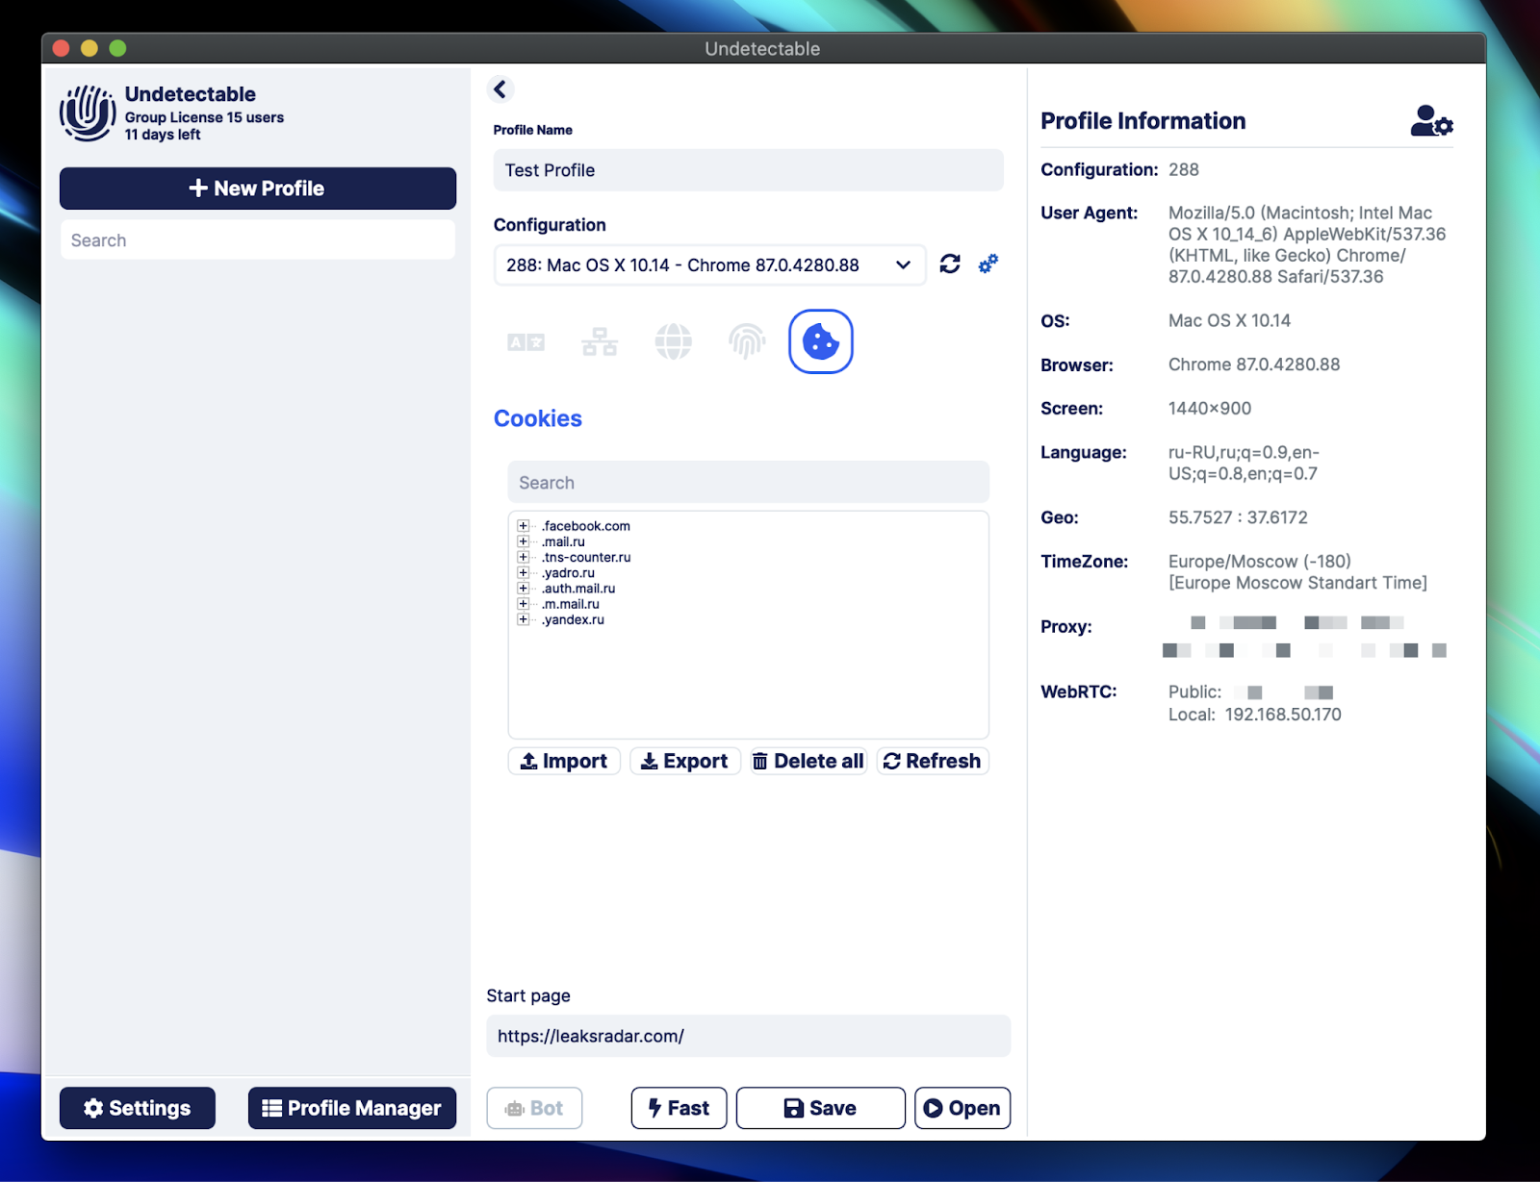Open profile user settings icon in Profile Information
Viewport: 1540px width, 1182px height.
[x=1432, y=121]
